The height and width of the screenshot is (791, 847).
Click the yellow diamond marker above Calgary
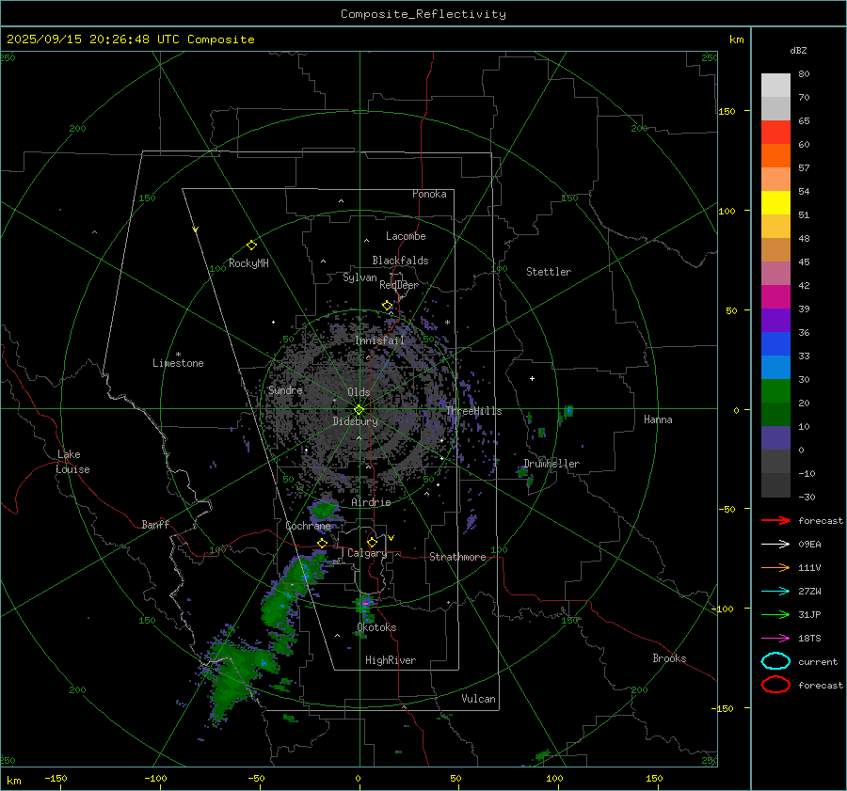[372, 542]
